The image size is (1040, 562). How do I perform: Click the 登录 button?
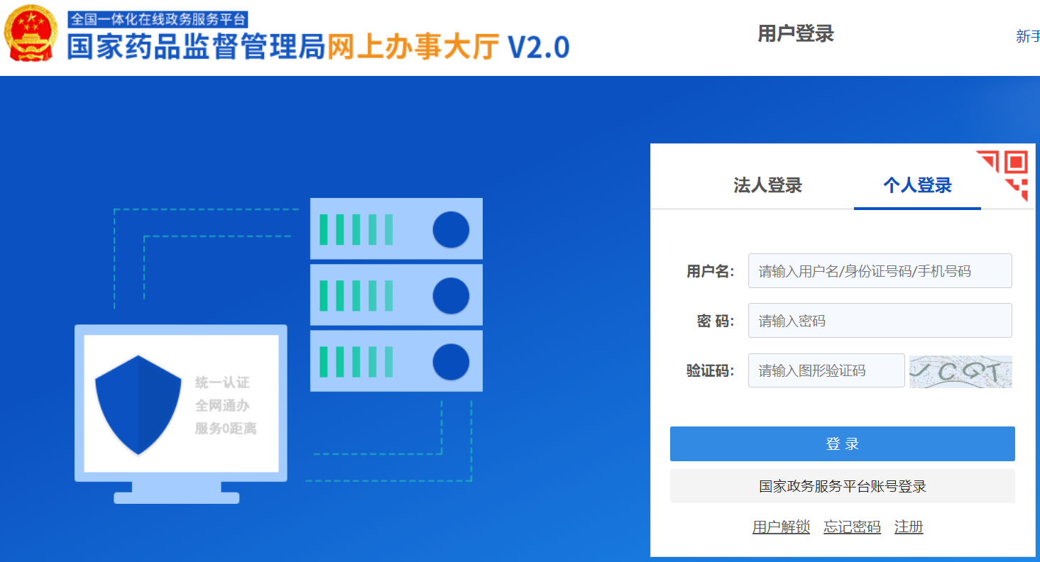point(843,444)
